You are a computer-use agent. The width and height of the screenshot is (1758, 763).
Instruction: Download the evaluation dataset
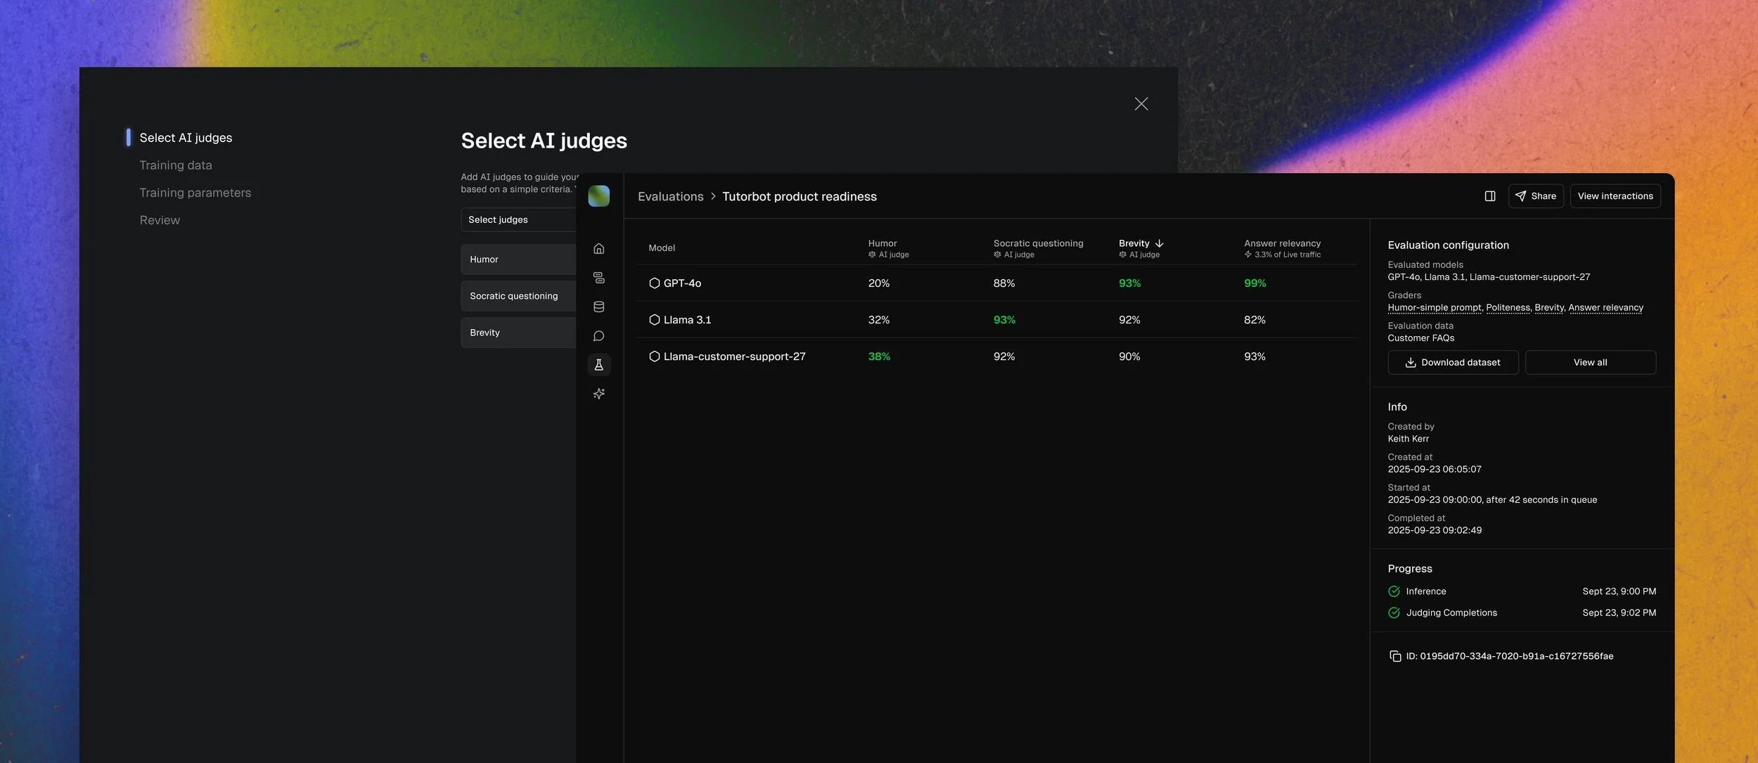click(1452, 363)
